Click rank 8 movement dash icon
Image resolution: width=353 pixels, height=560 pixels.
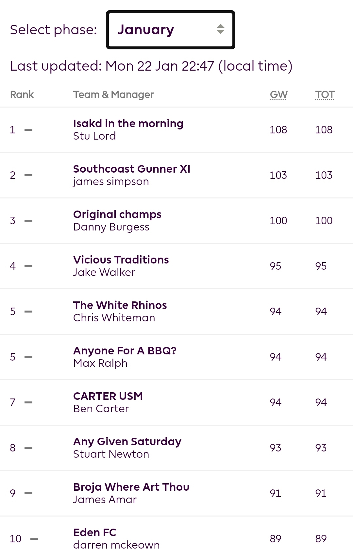(28, 448)
